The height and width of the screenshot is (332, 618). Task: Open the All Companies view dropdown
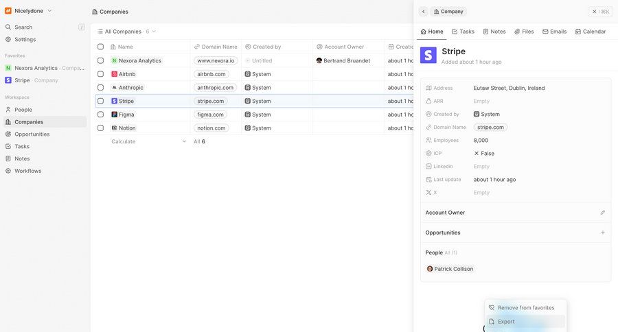click(x=126, y=32)
